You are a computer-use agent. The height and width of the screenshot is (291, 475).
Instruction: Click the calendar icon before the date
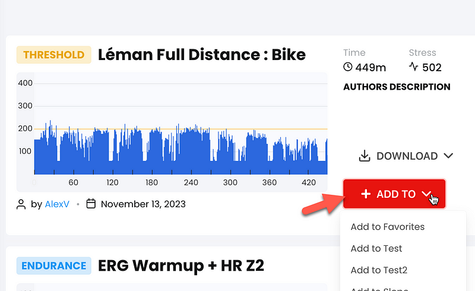point(91,204)
